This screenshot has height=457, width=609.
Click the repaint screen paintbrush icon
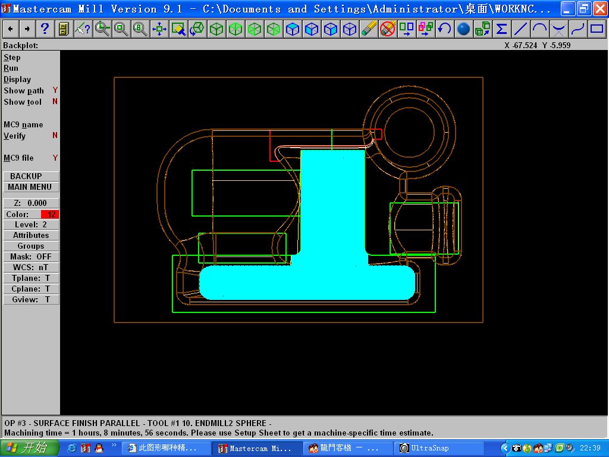pyautogui.click(x=178, y=29)
